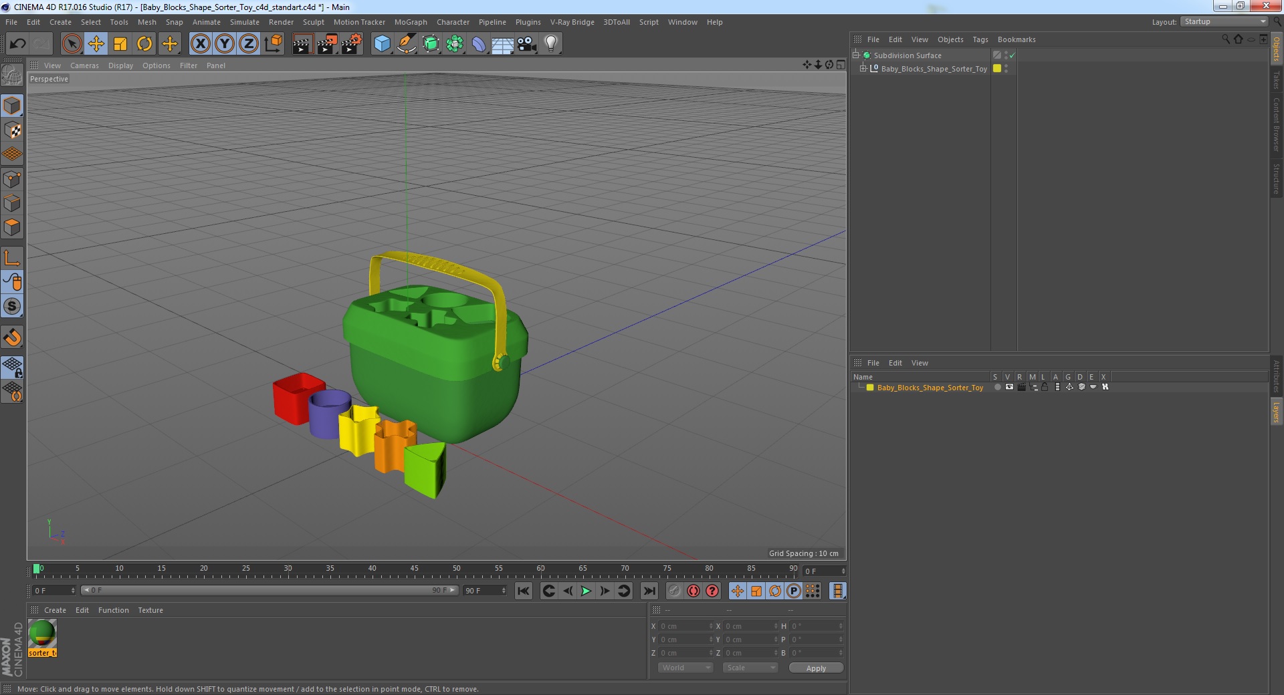This screenshot has height=695, width=1284.
Task: Switch to Model mode icon
Action: pos(12,106)
